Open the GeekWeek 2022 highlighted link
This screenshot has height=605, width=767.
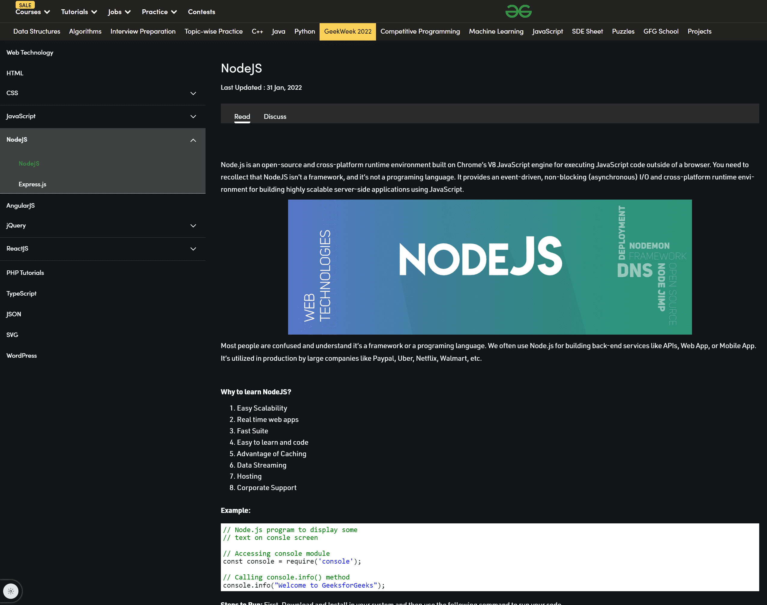tap(347, 32)
